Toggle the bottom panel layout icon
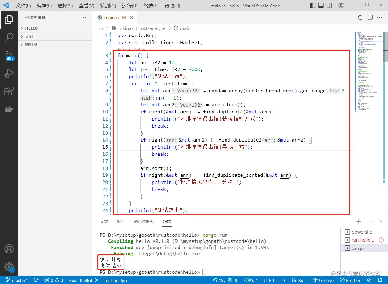The width and height of the screenshot is (388, 284). (321, 6)
